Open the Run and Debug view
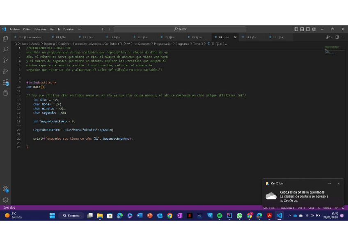348x246 pixels. (5, 71)
